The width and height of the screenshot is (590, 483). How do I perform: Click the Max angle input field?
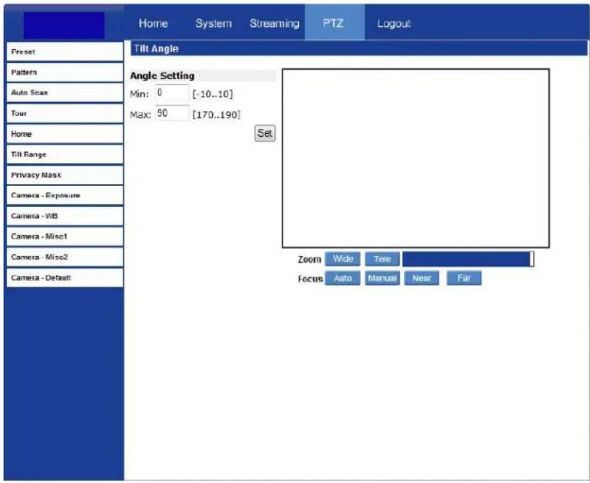(171, 113)
